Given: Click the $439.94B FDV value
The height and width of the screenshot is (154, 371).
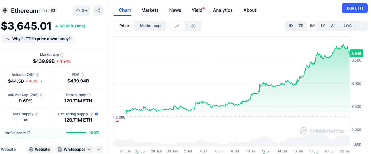Looking at the screenshot, I should coord(78,81).
